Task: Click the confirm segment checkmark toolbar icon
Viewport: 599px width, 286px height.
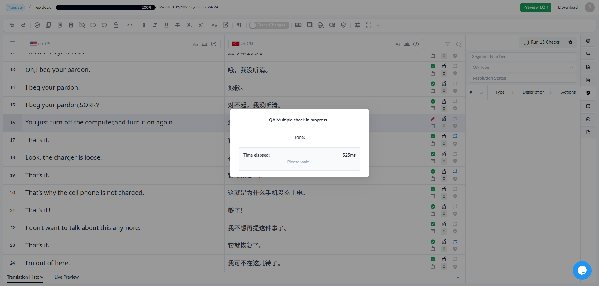Action: coord(37,25)
